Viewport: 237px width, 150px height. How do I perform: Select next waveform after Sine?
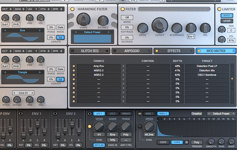[40, 31]
